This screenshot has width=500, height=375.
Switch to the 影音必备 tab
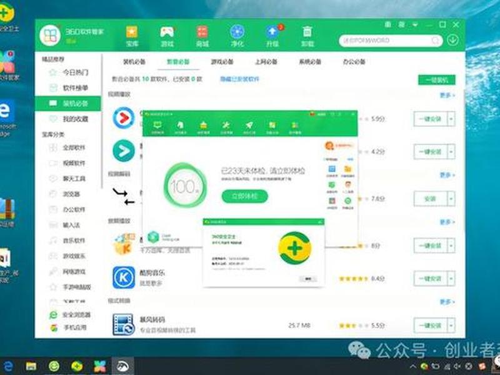178,61
